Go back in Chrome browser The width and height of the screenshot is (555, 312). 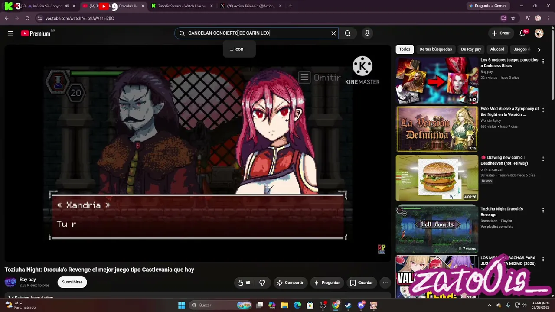[7, 18]
